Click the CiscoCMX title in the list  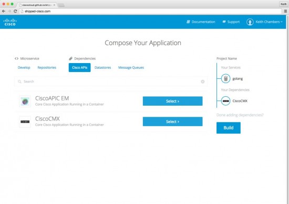(x=47, y=119)
